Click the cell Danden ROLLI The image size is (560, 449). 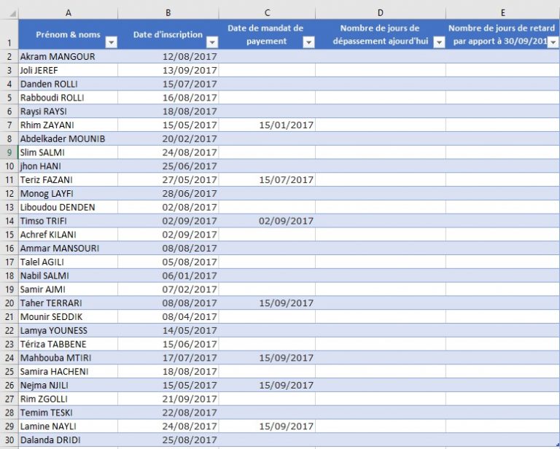(69, 84)
